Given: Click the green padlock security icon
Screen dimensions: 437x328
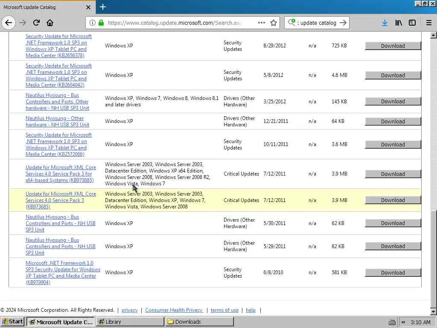Looking at the screenshot, I should tap(101, 23).
